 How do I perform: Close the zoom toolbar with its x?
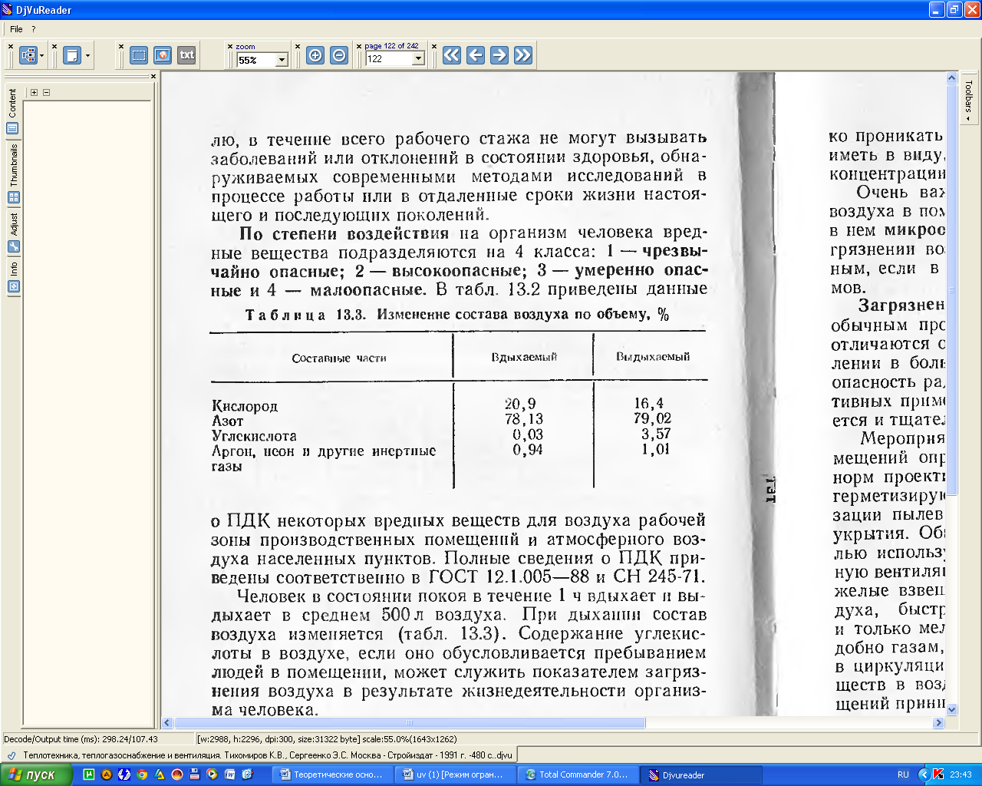pyautogui.click(x=230, y=47)
